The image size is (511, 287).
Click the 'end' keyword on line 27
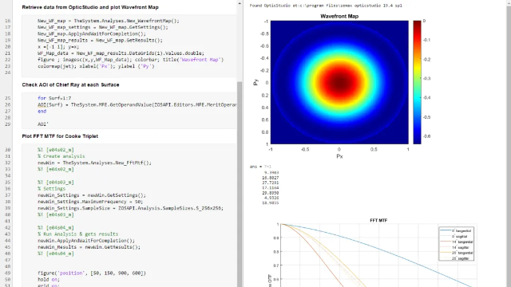coord(42,112)
